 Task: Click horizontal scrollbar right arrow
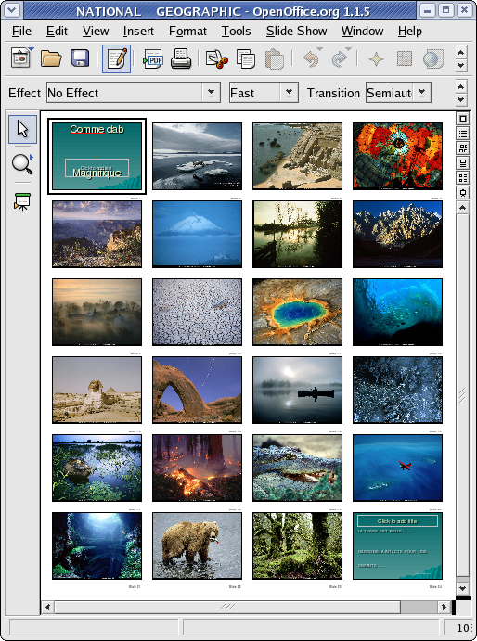click(444, 607)
